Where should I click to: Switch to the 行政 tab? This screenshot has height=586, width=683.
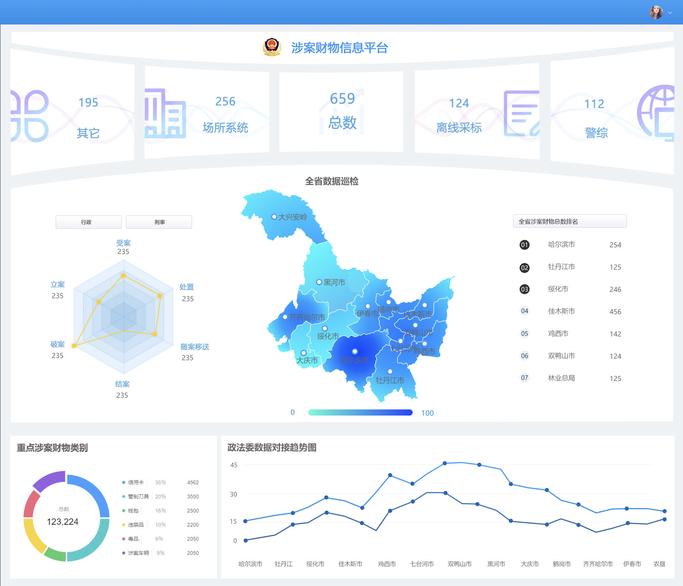88,222
